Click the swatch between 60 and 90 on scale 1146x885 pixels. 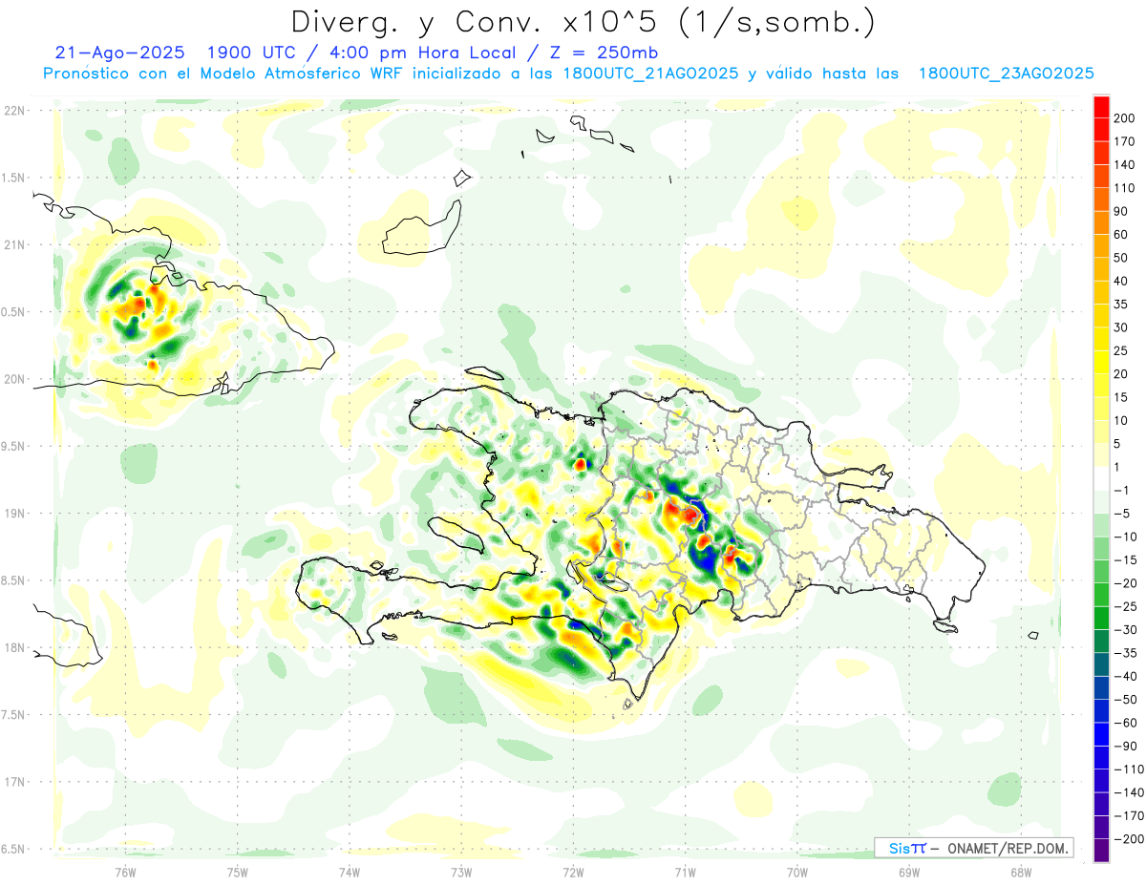(1102, 222)
